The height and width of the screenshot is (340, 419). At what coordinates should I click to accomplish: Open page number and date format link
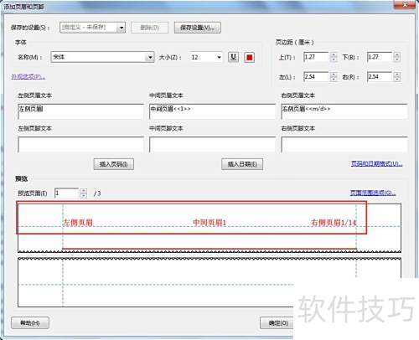click(376, 163)
